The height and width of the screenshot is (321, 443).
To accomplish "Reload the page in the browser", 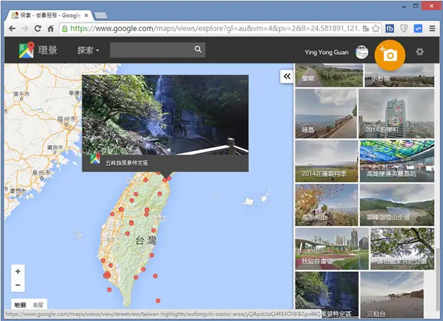I will click(x=37, y=29).
